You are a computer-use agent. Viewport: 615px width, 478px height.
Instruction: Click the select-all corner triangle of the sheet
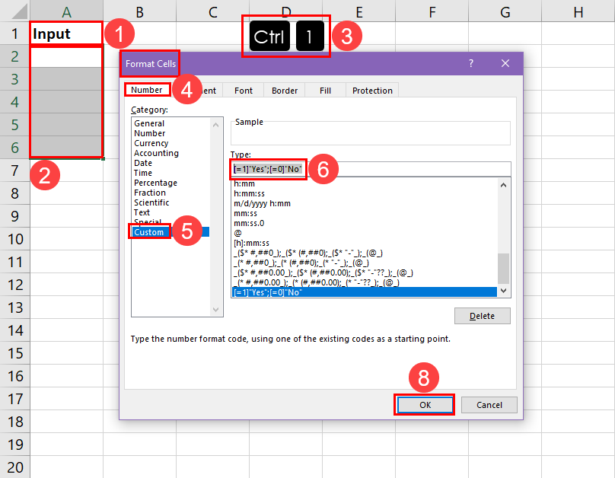(19, 11)
